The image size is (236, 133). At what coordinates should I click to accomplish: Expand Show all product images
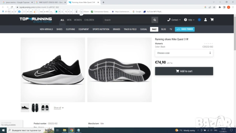(x=59, y=108)
